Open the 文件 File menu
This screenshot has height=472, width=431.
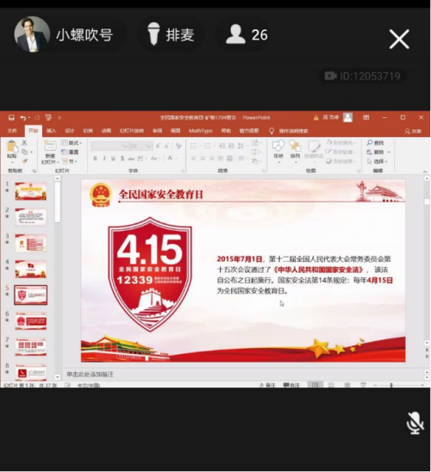(x=12, y=131)
